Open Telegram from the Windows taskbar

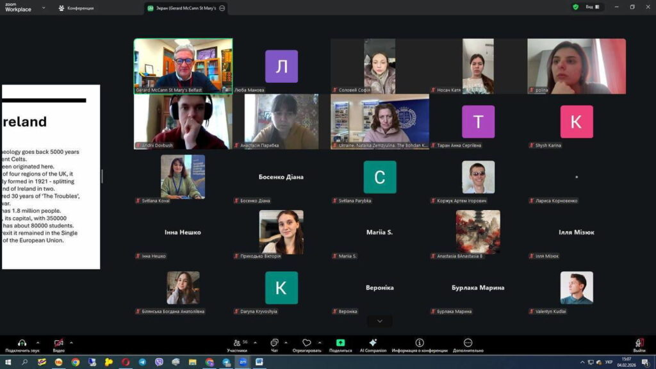click(x=142, y=362)
